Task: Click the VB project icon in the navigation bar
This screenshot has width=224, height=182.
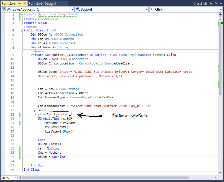Action: click(4, 9)
